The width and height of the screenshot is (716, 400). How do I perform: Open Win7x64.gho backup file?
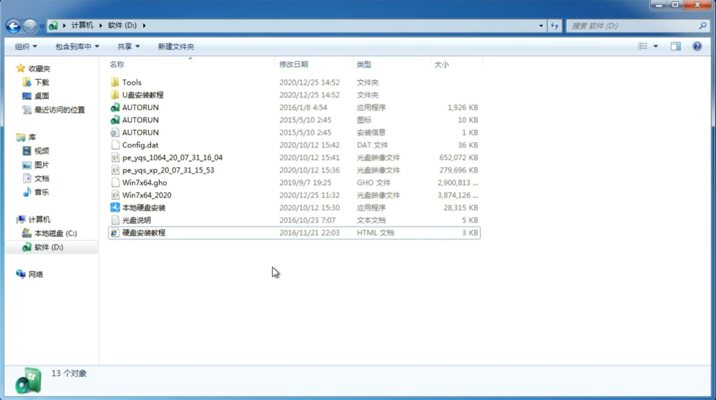[145, 182]
